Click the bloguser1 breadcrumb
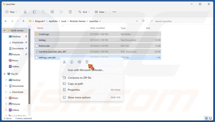215x122 pixels. coord(40,21)
